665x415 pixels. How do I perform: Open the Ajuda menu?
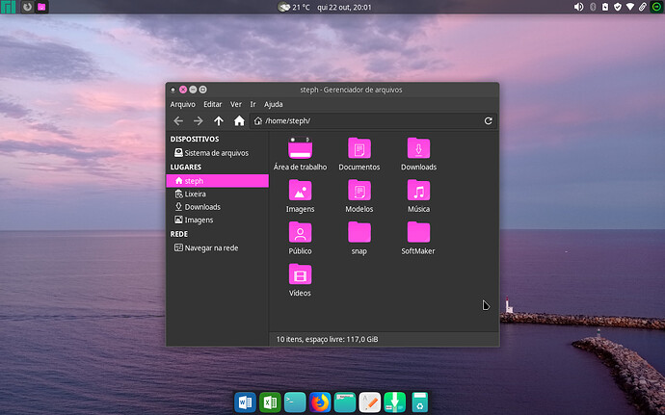pos(273,104)
